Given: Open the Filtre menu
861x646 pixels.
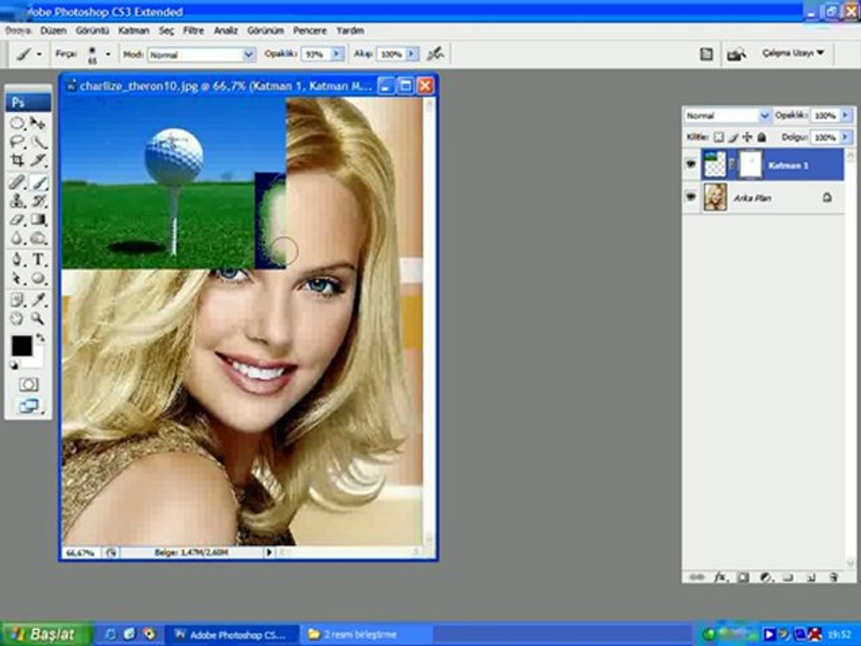Looking at the screenshot, I should tap(193, 31).
